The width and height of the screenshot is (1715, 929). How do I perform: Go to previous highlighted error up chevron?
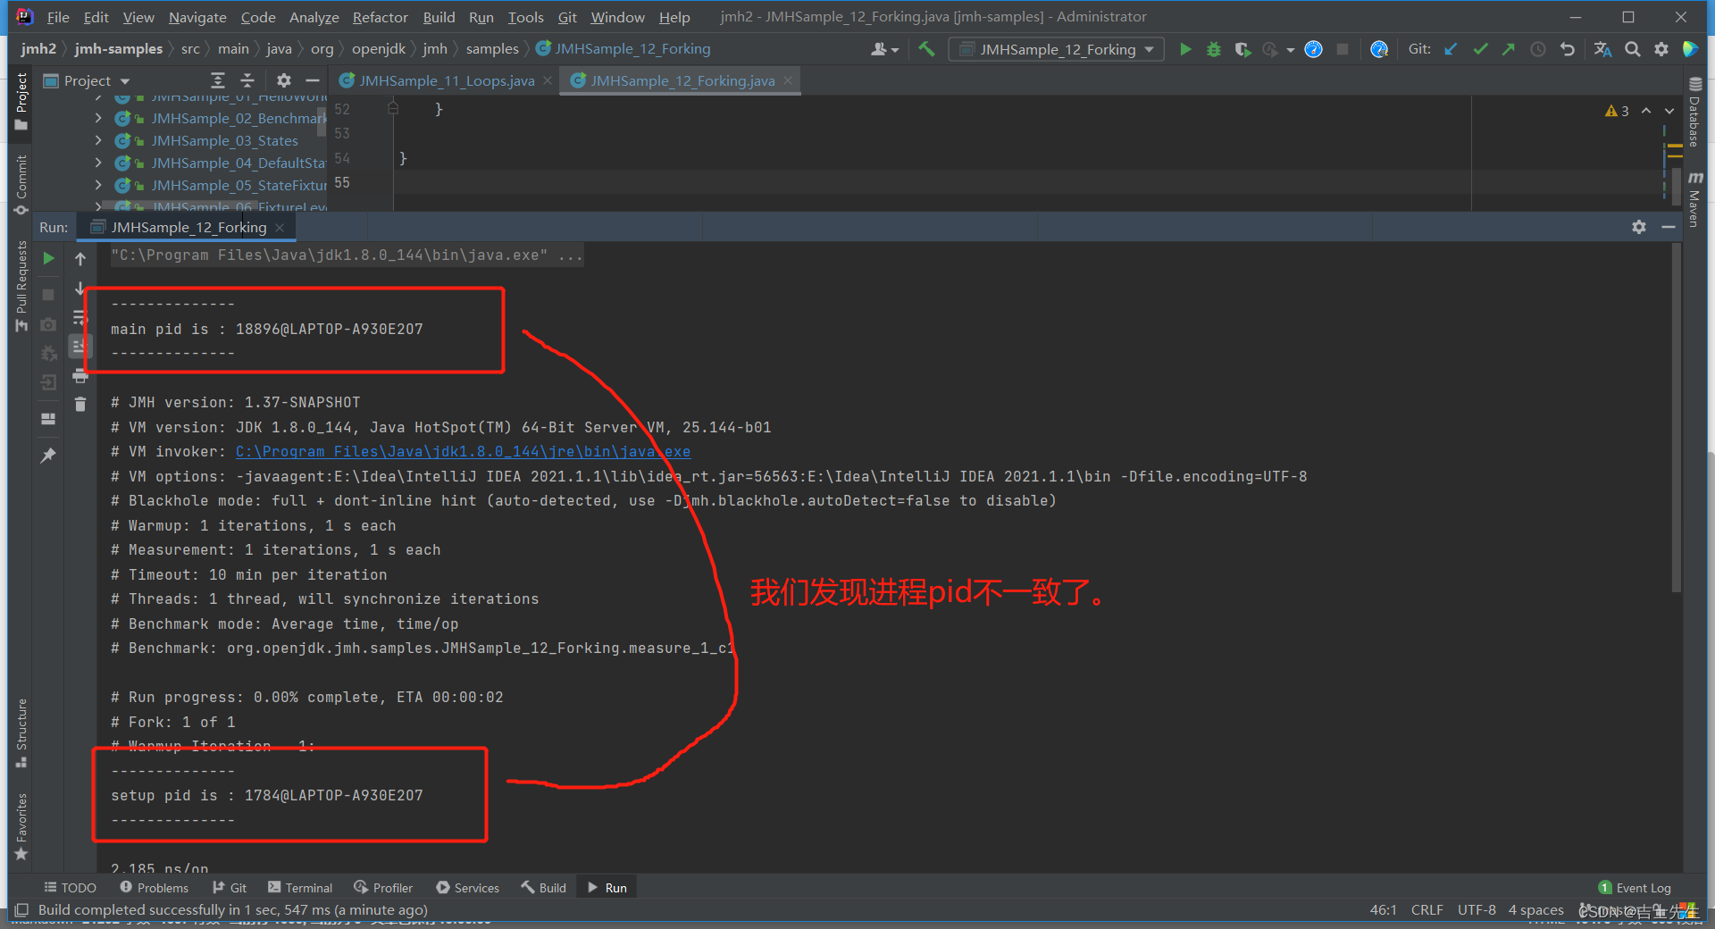[x=1646, y=111]
